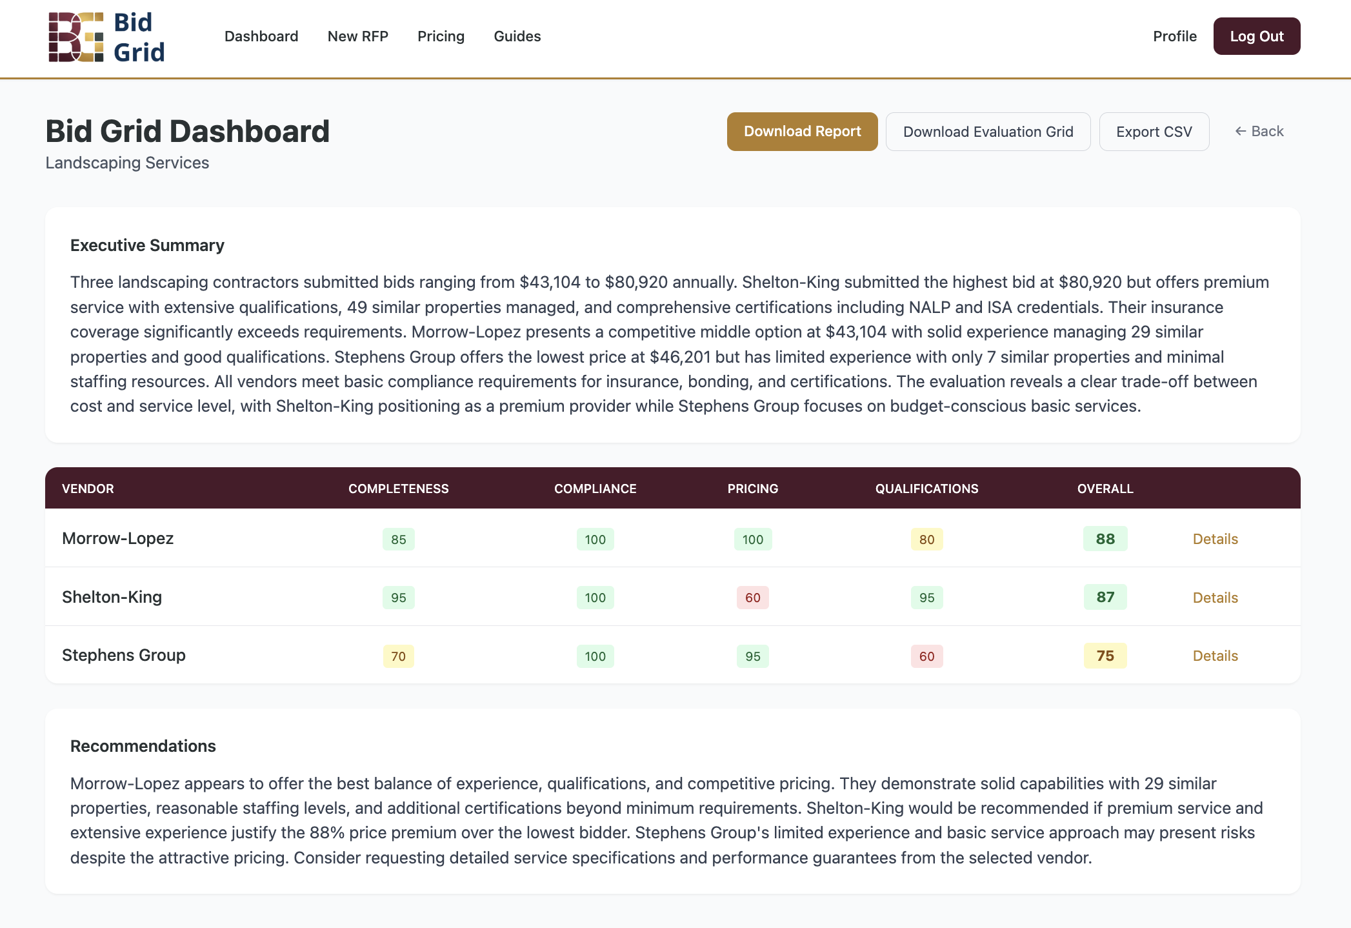Open Details for Morrow-Lopez
Screen dimensions: 1351x928
[x=1215, y=539]
